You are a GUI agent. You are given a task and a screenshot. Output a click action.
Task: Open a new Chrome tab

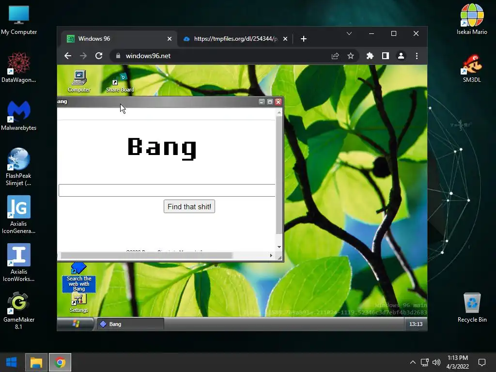[x=304, y=39]
